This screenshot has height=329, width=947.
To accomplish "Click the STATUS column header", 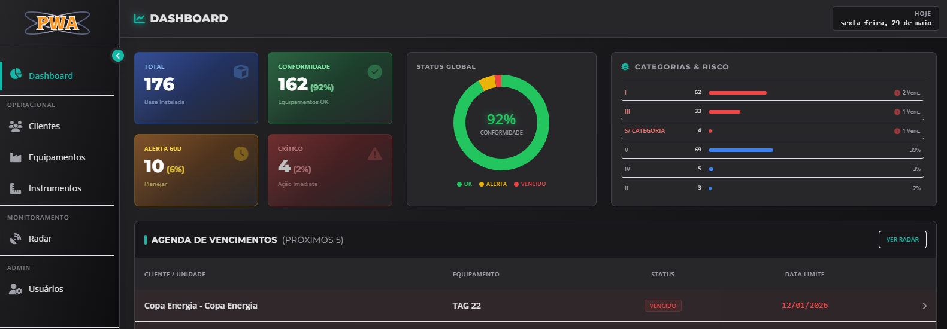I will tap(663, 275).
